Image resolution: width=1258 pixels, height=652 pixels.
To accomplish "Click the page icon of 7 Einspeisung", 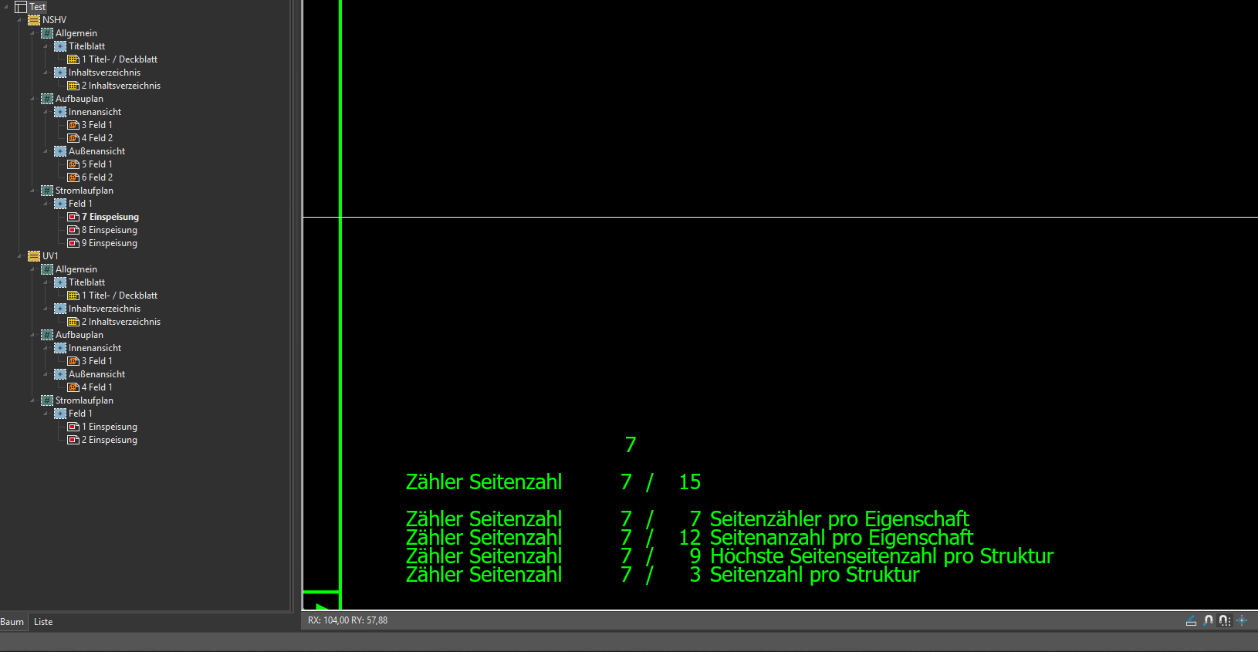I will click(x=73, y=217).
